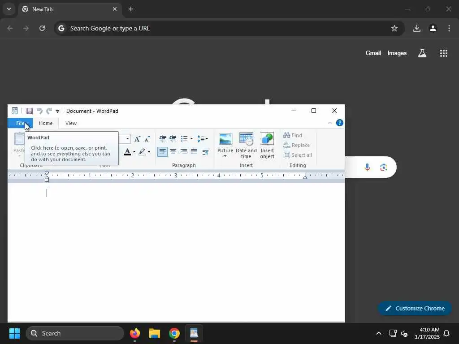Click Replace in the Editing group
Image resolution: width=459 pixels, height=344 pixels.
point(296,145)
